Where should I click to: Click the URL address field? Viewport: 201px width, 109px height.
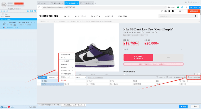(103, 7)
